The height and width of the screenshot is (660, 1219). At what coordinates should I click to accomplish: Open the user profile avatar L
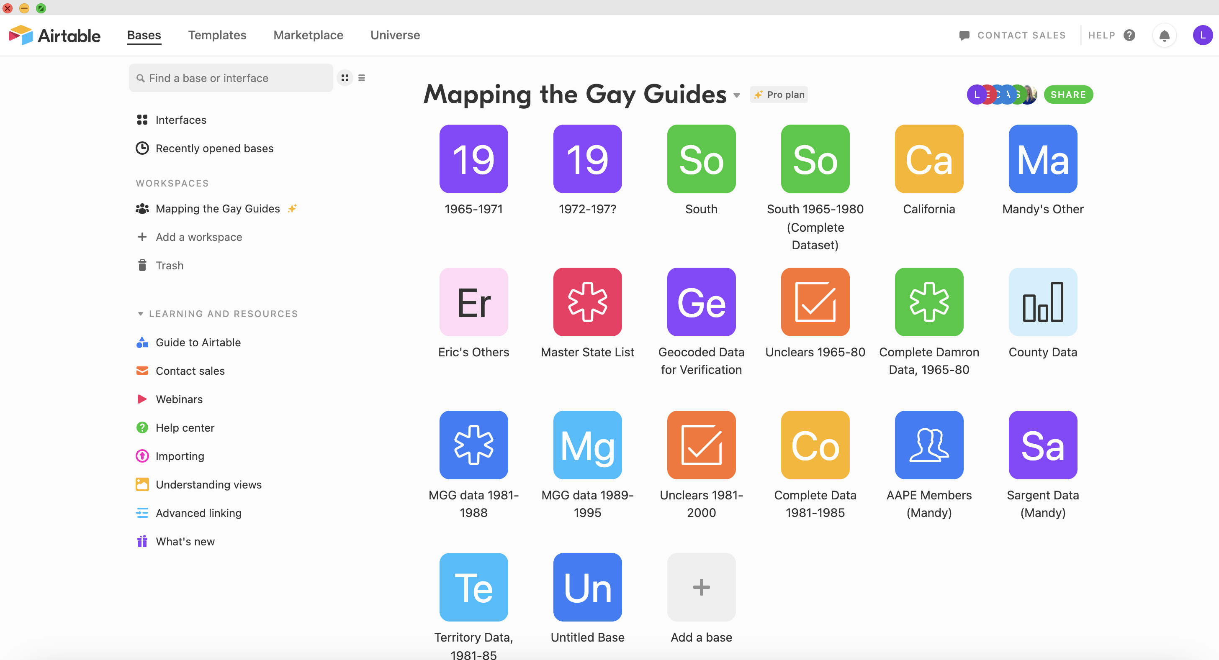click(x=1202, y=36)
